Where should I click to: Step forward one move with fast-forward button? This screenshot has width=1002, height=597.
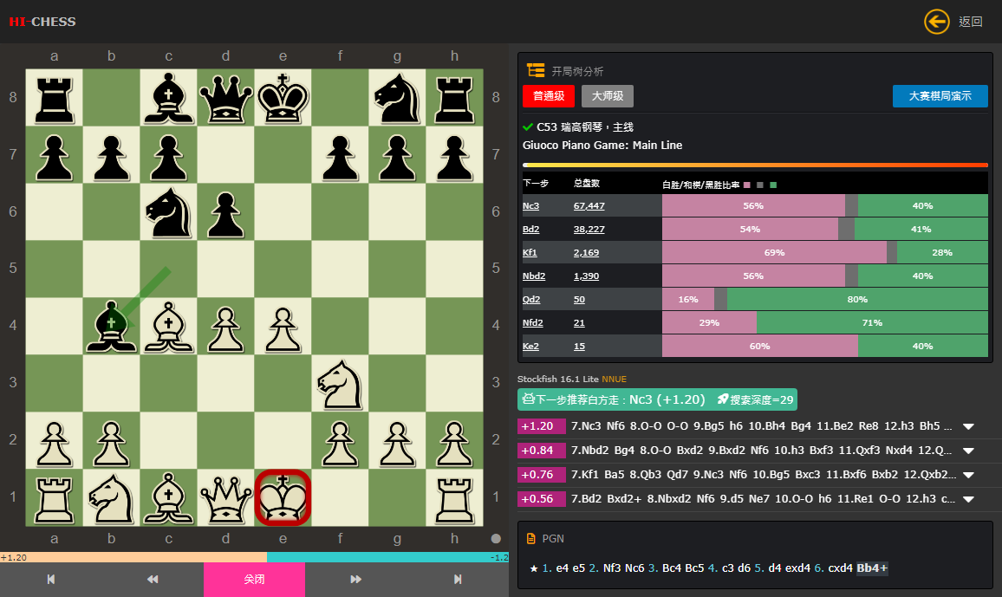[356, 579]
